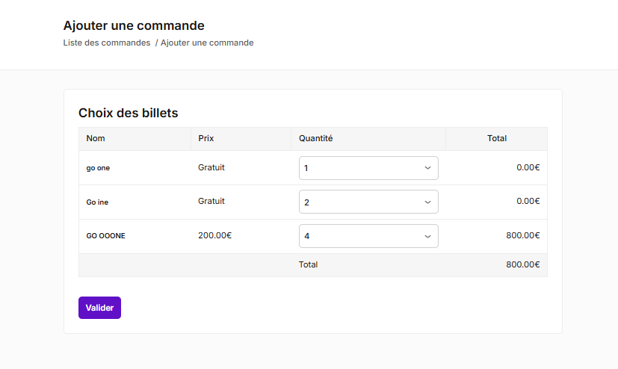
Task: Open the quantity dropdown showing 2 for Go ine
Action: coord(368,202)
